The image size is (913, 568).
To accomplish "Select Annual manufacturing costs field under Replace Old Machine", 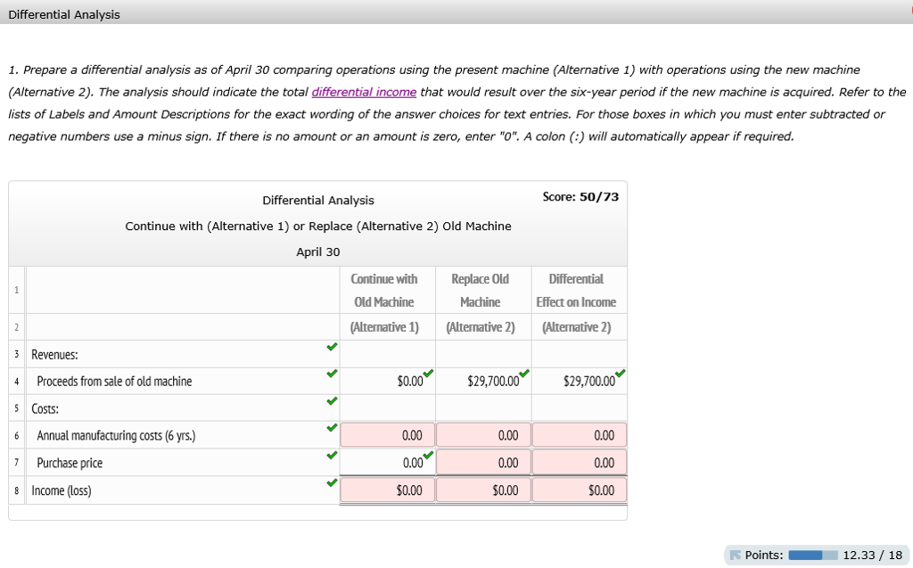I will (x=483, y=435).
